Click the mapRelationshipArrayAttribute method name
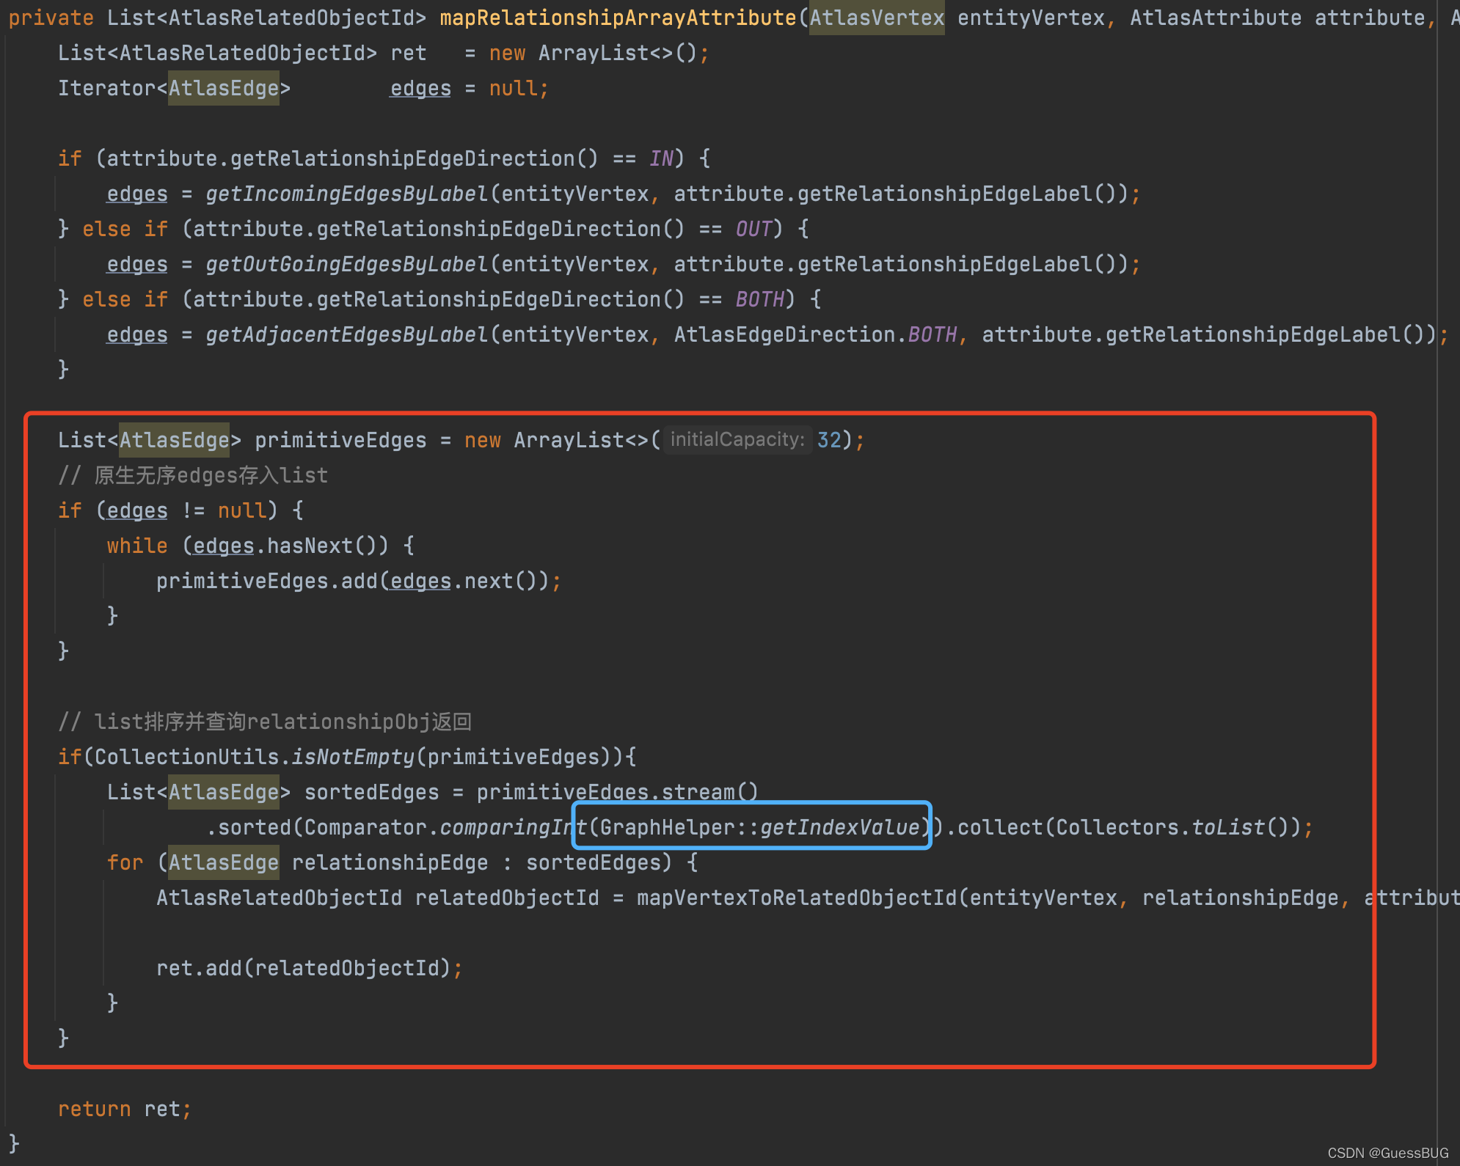 tap(618, 18)
